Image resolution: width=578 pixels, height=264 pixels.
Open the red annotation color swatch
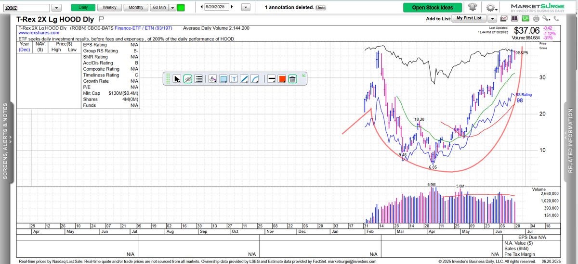[x=282, y=79]
